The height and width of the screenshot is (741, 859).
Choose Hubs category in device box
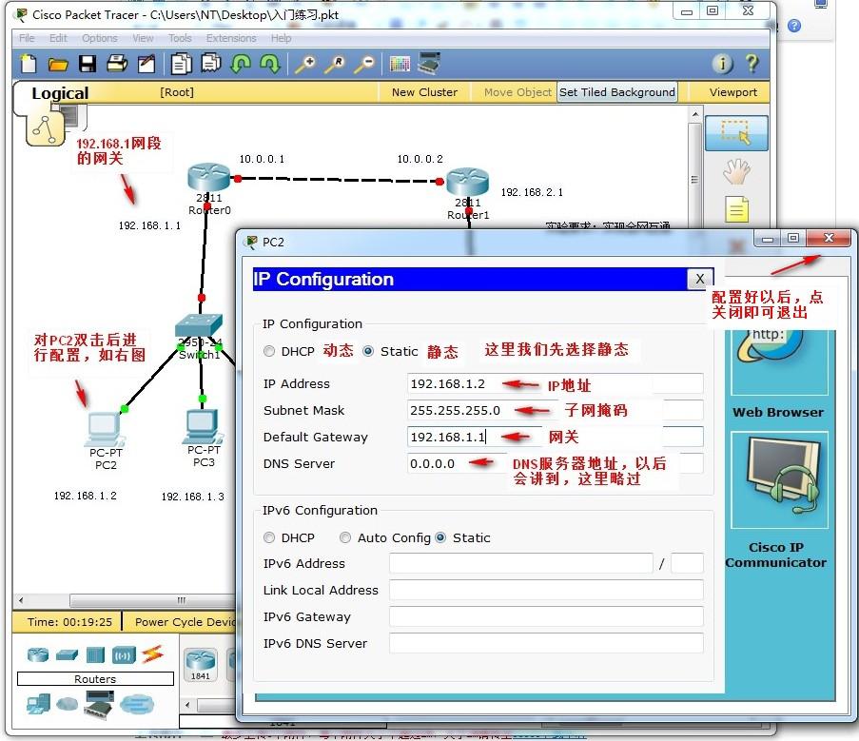95,654
